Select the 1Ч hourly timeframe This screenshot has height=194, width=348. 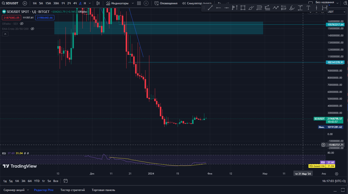63,3
